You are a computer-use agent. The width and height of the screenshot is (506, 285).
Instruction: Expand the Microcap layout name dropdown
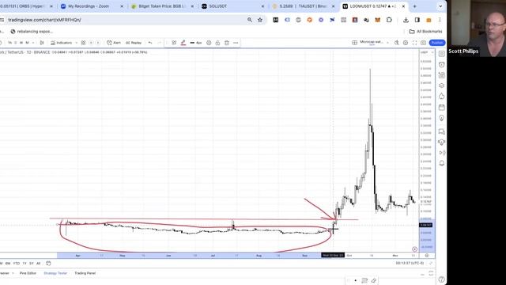[x=387, y=43]
